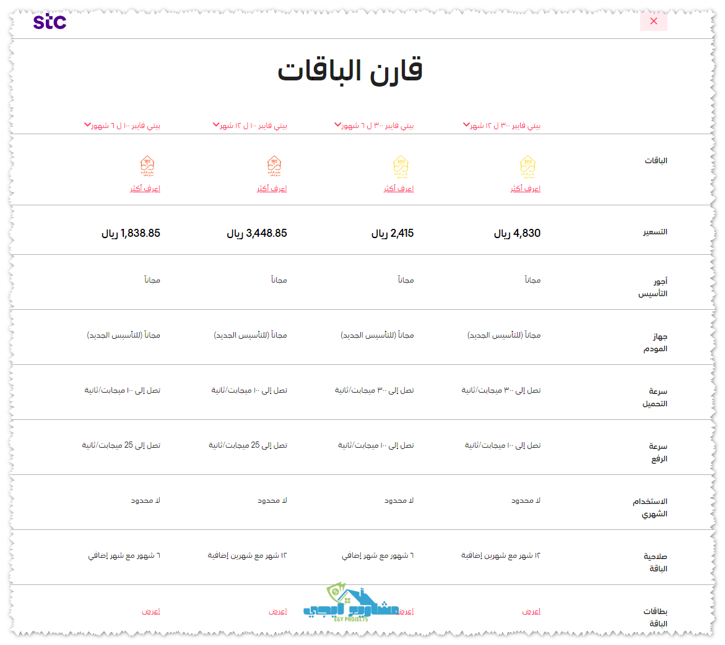Click إعرض for the 100 6-month package cards
This screenshot has height=645, width=725.
151,611
